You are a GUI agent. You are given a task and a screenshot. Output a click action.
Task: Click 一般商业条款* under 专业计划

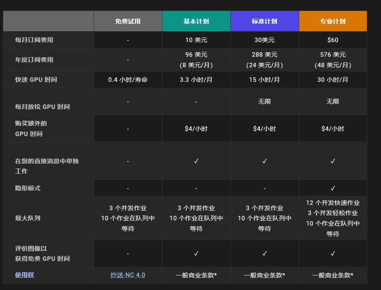(x=333, y=275)
